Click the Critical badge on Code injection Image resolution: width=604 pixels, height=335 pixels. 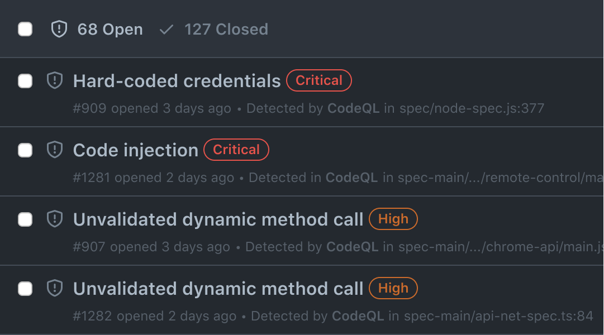[236, 150]
